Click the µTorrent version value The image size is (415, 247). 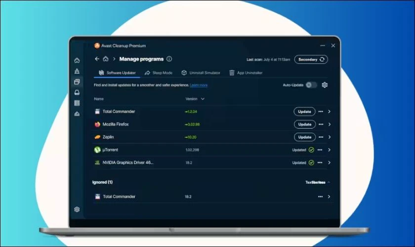[x=192, y=150]
